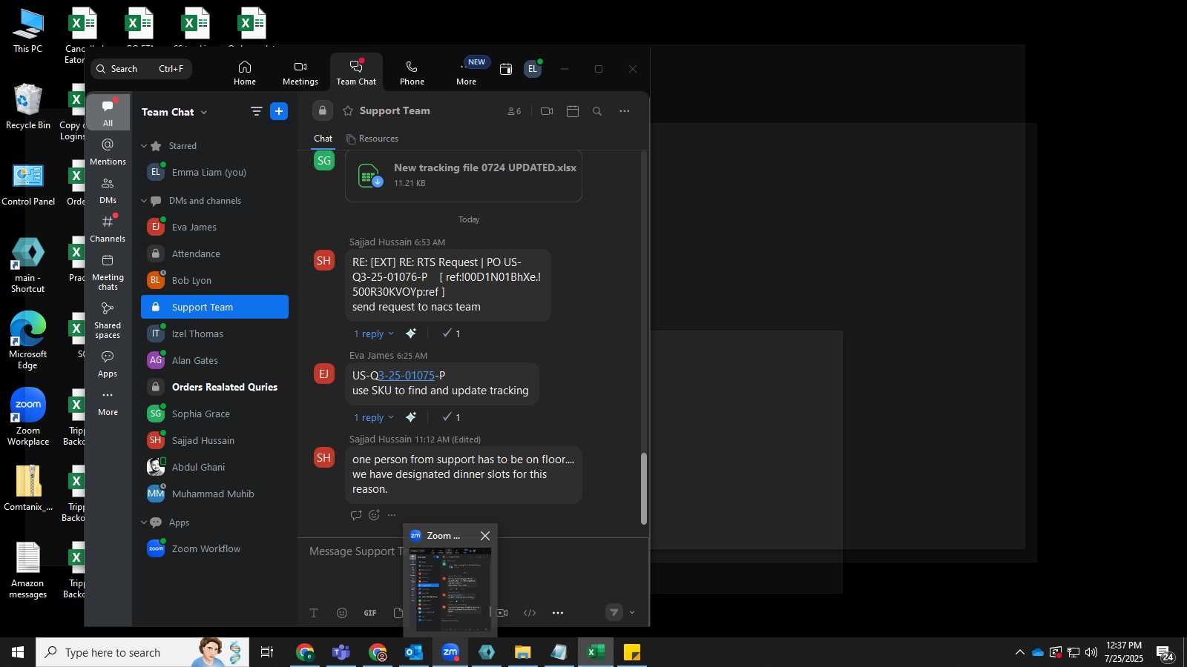Open channel header more options ellipsis
The image size is (1187, 667).
[x=625, y=111]
